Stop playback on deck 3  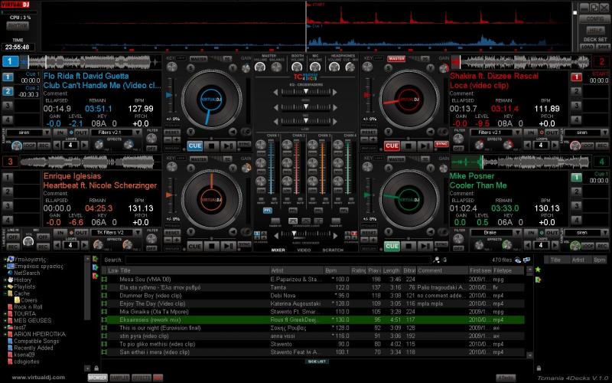212,246
